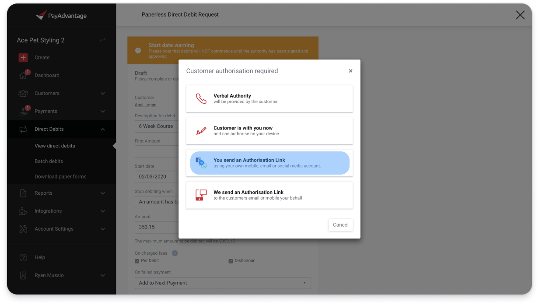The width and height of the screenshot is (539, 305).
Task: Choose the Verbal Authority option
Action: tap(269, 98)
